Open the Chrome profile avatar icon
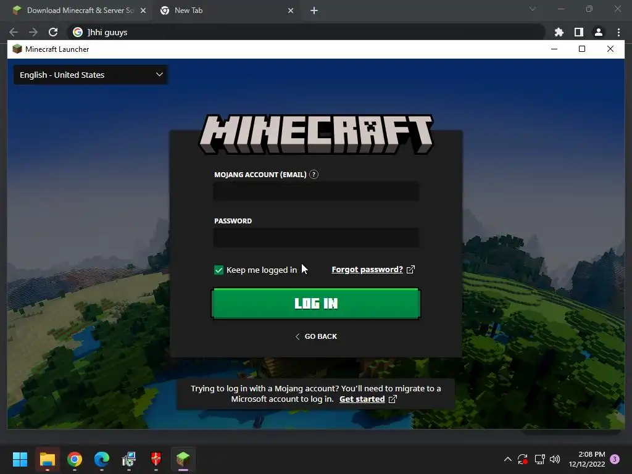The height and width of the screenshot is (474, 632). click(x=598, y=32)
